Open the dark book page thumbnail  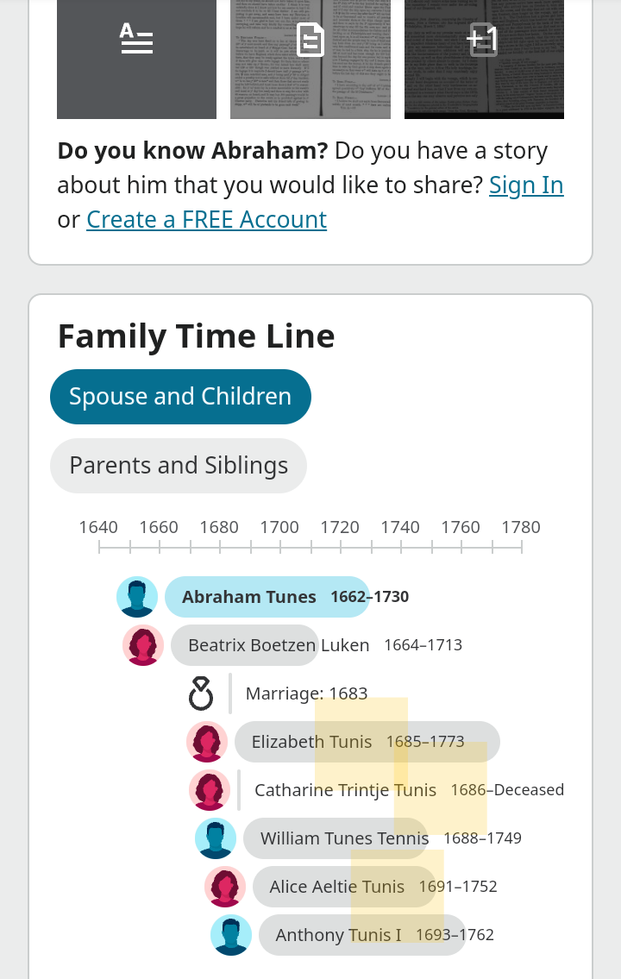click(485, 59)
